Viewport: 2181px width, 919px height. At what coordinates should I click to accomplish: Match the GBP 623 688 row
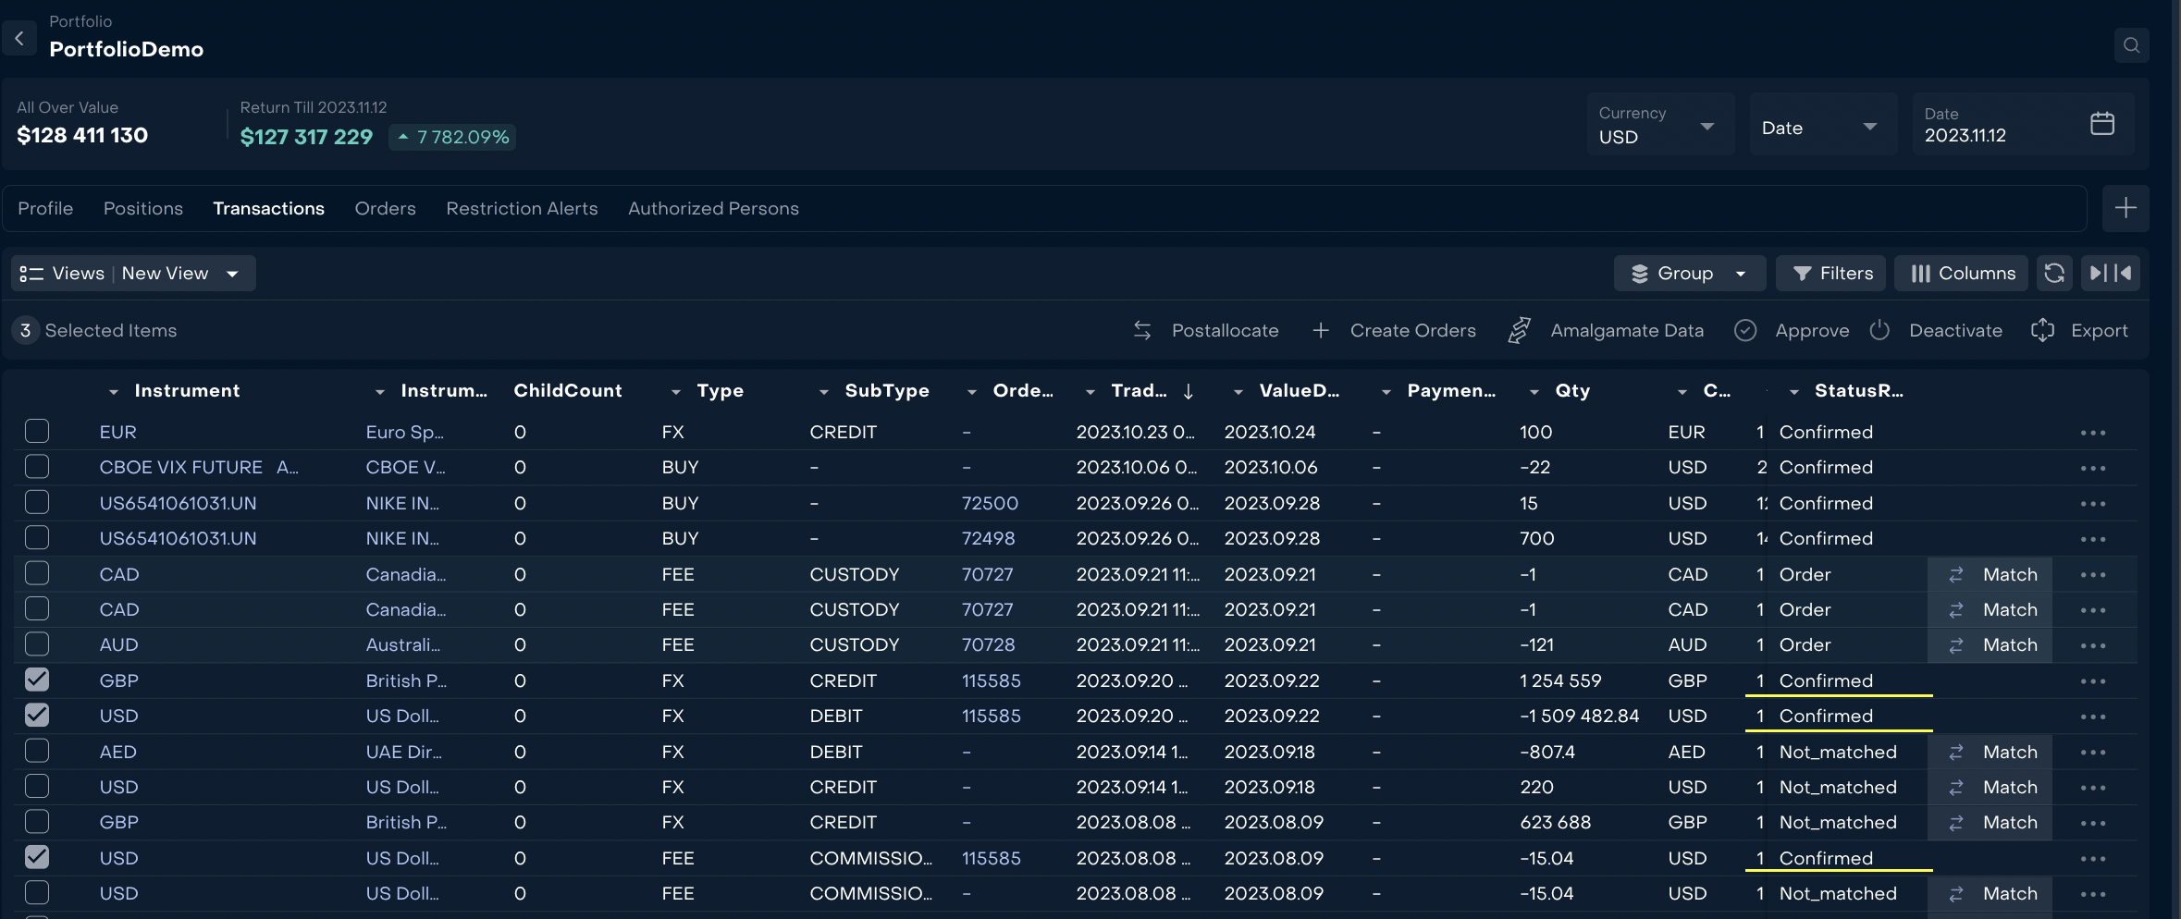[x=1990, y=823]
